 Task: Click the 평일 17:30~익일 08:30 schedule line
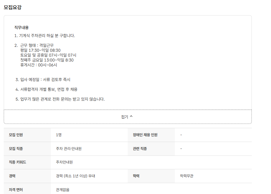(40, 50)
